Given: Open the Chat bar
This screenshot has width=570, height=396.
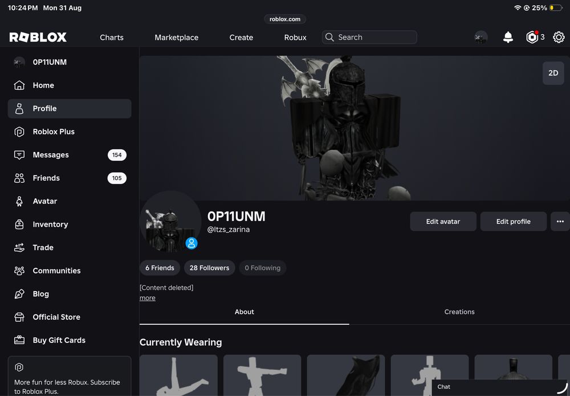Looking at the screenshot, I should tap(500, 387).
